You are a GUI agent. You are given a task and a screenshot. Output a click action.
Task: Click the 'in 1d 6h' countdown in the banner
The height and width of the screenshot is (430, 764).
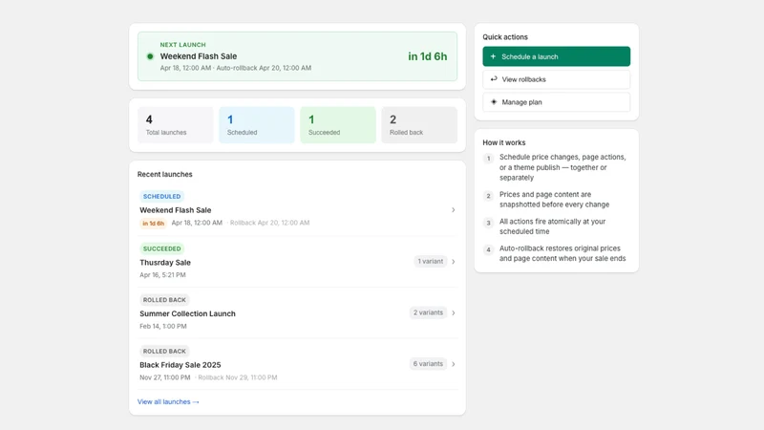pyautogui.click(x=427, y=56)
